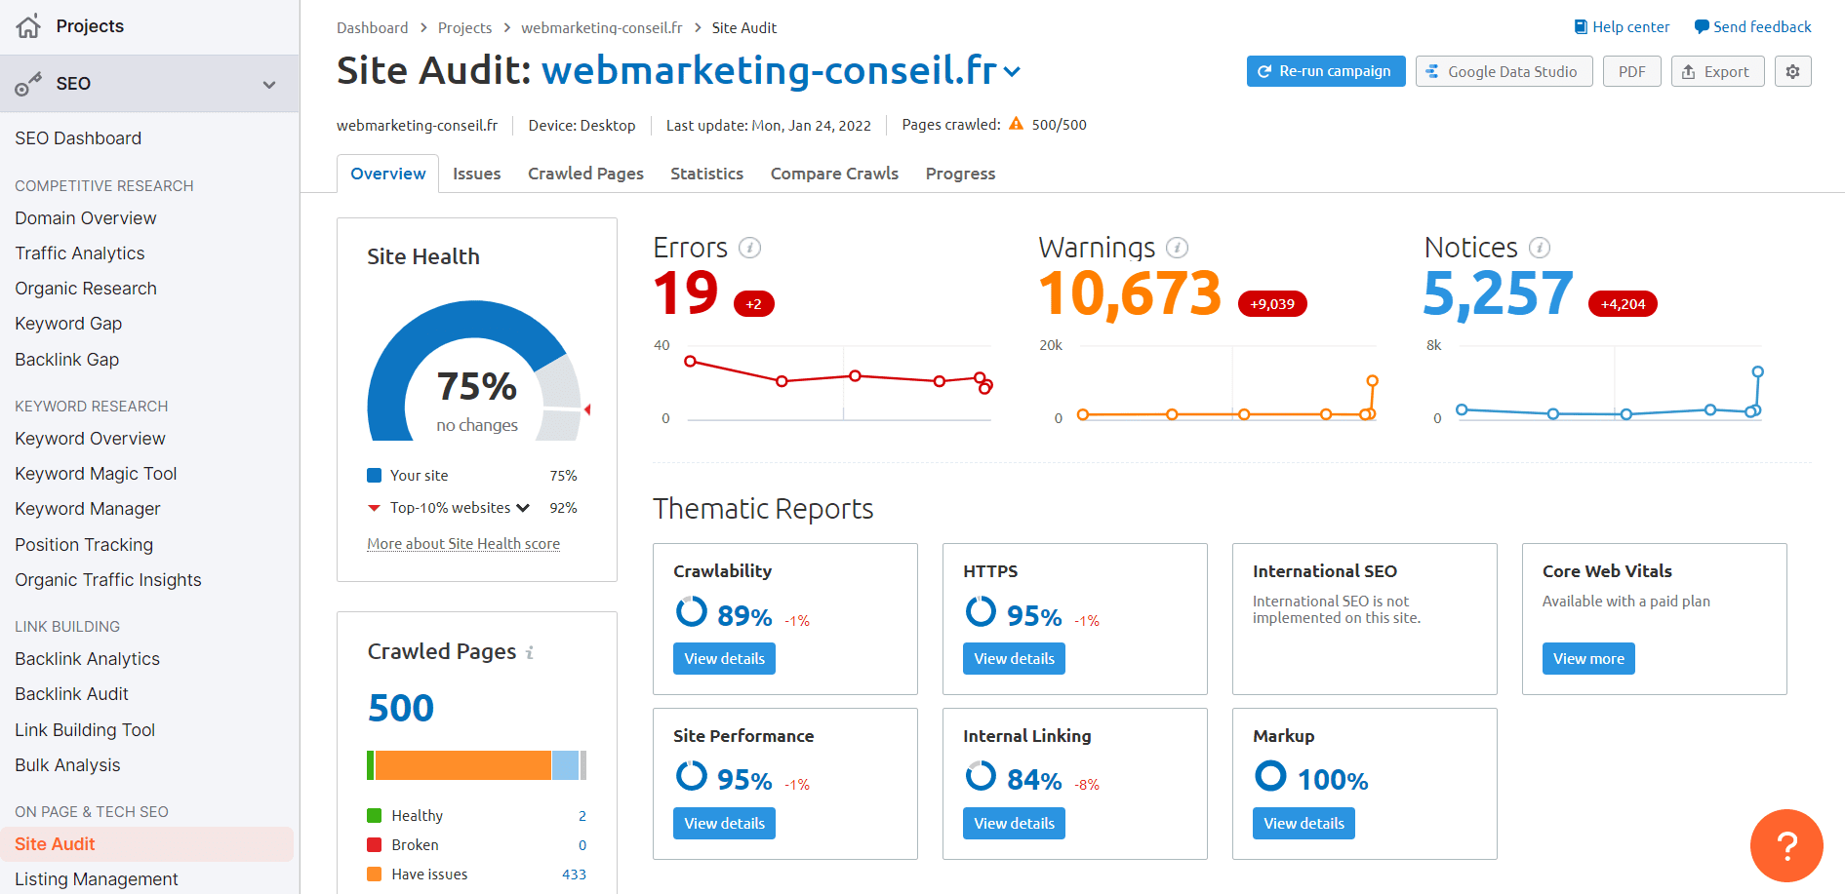Click the latest point on Notices chart
The width and height of the screenshot is (1845, 894).
[1757, 371]
